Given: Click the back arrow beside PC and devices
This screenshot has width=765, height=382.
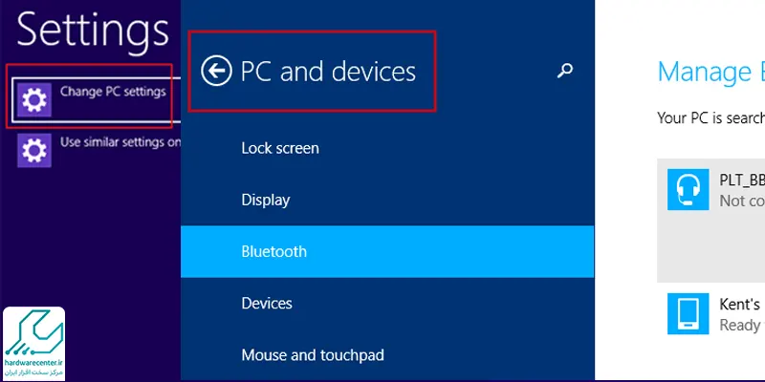Looking at the screenshot, I should pyautogui.click(x=216, y=71).
